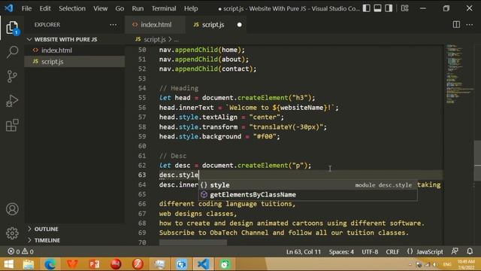Click the horizontal scrollbar at editor bottom
This screenshot has height=271, width=481.
tap(193, 242)
